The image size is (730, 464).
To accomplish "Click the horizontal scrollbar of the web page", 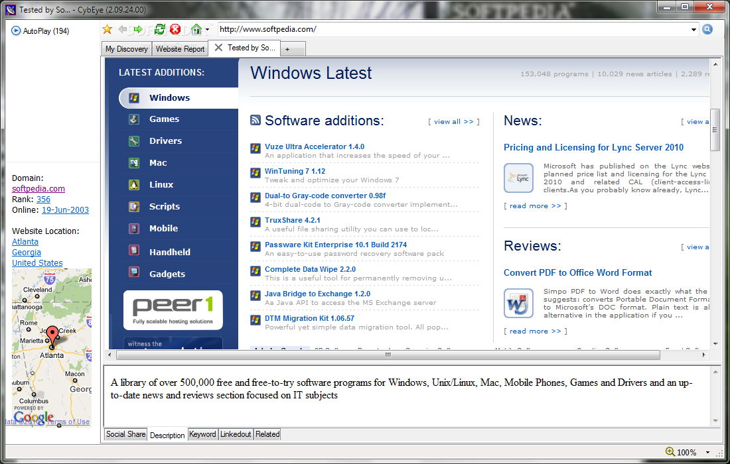I will click(x=388, y=355).
